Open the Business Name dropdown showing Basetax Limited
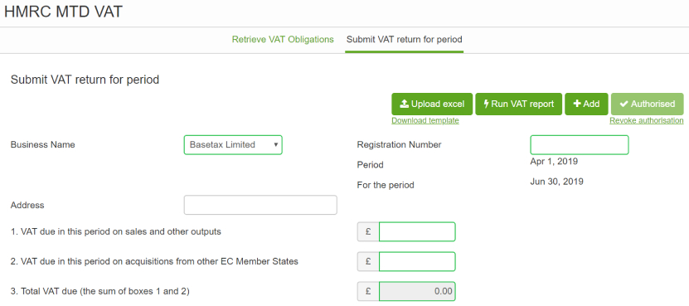The width and height of the screenshot is (689, 306). point(233,144)
